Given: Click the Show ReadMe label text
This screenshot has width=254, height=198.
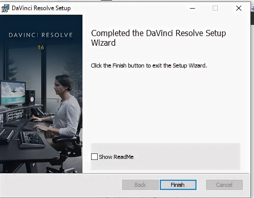Looking at the screenshot, I should pos(116,157).
